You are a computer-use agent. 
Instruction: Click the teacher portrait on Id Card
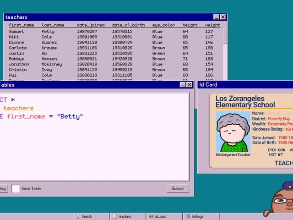[233, 132]
